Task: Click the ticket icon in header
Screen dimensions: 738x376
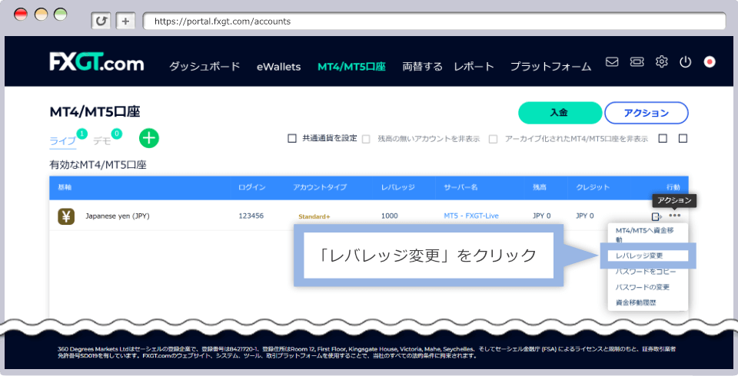Action: [x=637, y=61]
